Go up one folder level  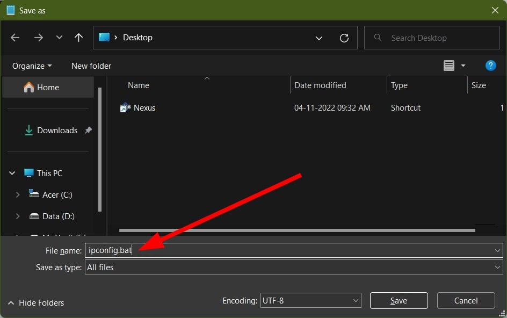click(78, 38)
